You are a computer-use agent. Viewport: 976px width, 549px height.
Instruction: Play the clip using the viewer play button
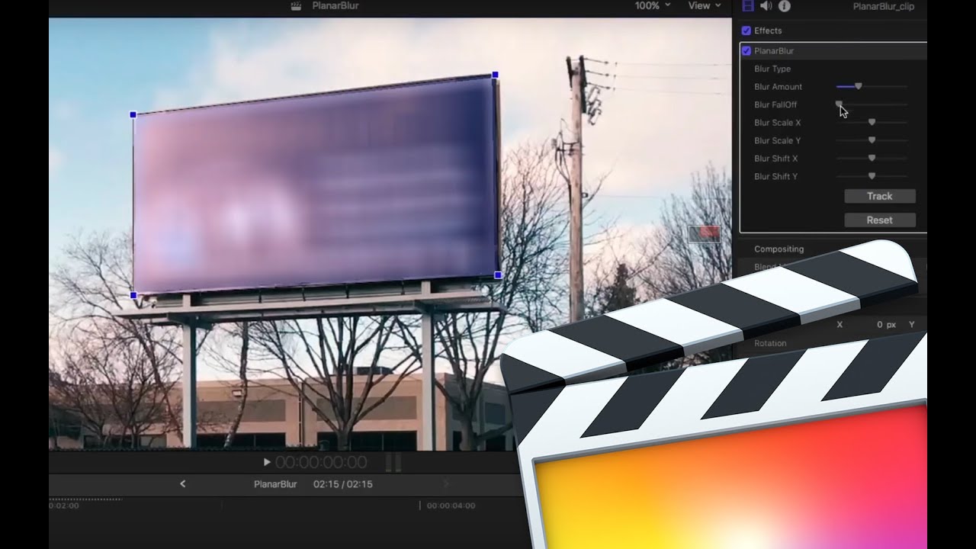click(x=267, y=462)
